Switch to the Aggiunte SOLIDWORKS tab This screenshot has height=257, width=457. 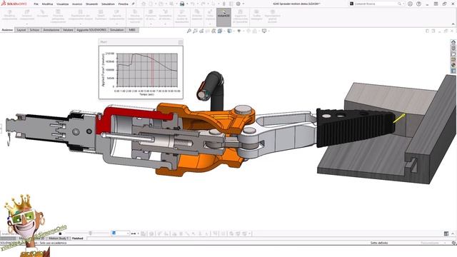click(91, 30)
